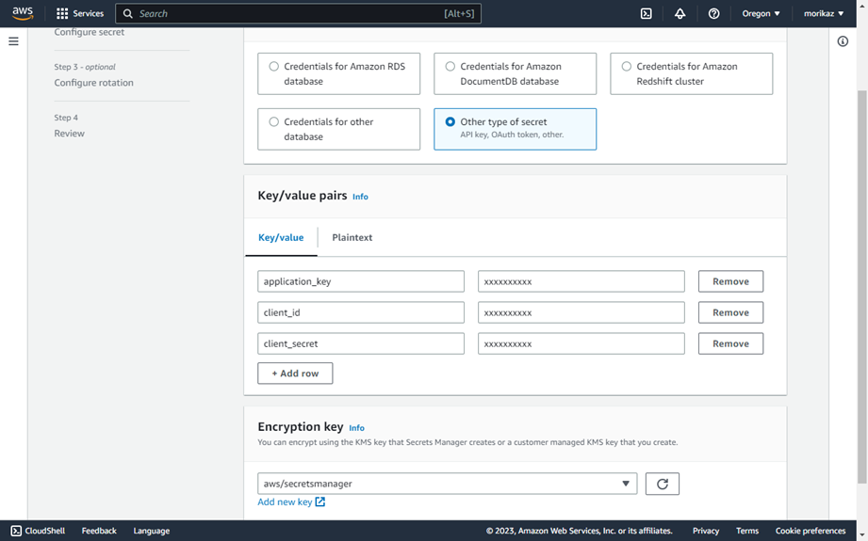Select the Key/value tab

tap(281, 237)
